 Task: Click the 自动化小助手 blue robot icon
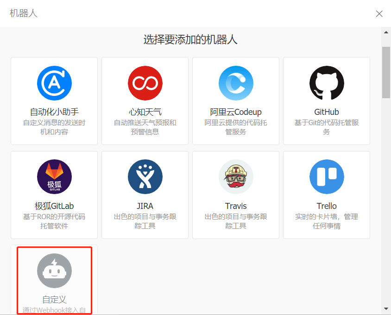coord(54,83)
